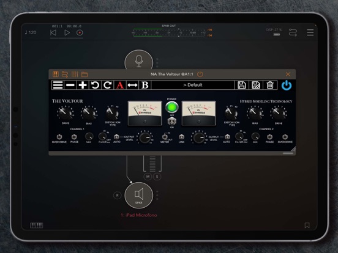Open the routing view icon in top bar
338x253 pixels.
(x=293, y=32)
